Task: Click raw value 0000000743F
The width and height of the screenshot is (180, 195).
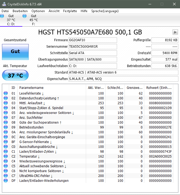Action: tap(160, 151)
